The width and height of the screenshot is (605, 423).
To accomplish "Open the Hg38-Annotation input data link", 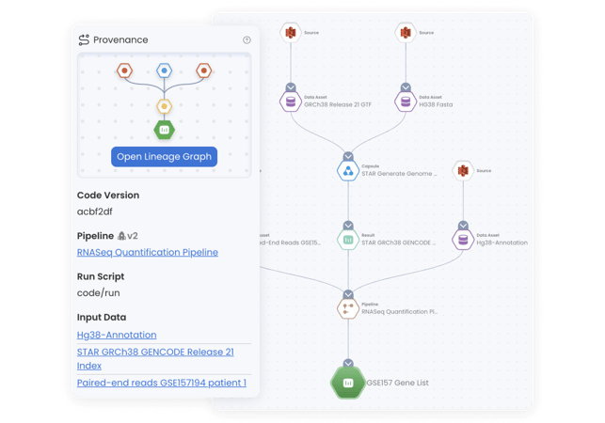I will (x=117, y=335).
